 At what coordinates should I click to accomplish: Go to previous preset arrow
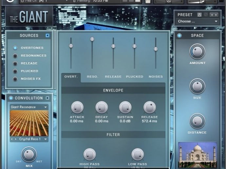click(212, 15)
